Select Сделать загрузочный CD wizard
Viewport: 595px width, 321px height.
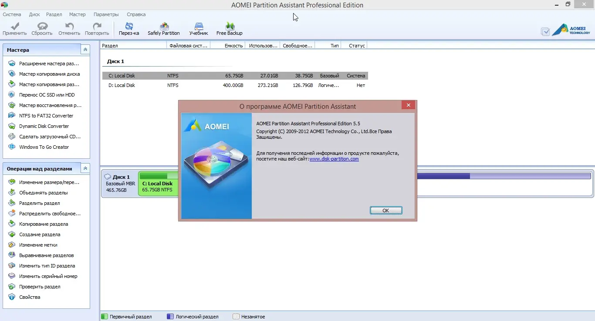click(x=44, y=137)
